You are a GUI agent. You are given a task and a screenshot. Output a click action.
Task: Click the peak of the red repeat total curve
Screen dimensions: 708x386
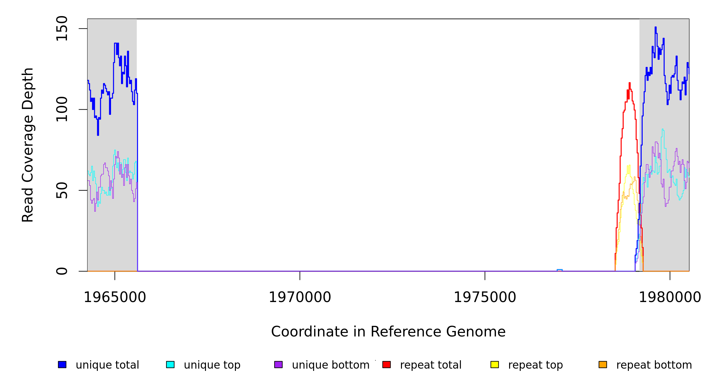629,83
